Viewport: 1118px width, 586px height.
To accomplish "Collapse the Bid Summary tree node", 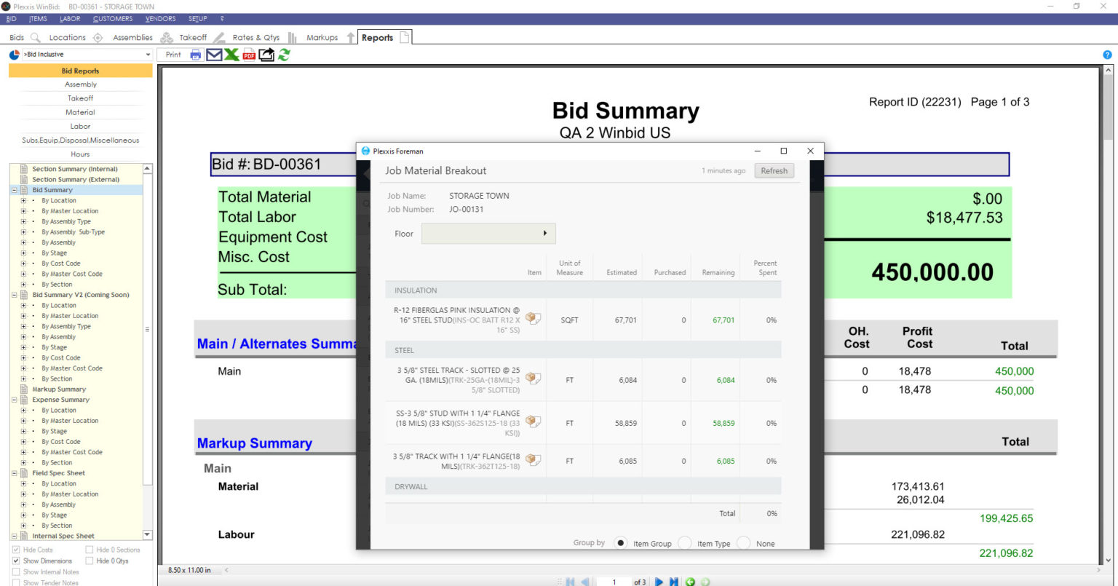I will (x=14, y=190).
